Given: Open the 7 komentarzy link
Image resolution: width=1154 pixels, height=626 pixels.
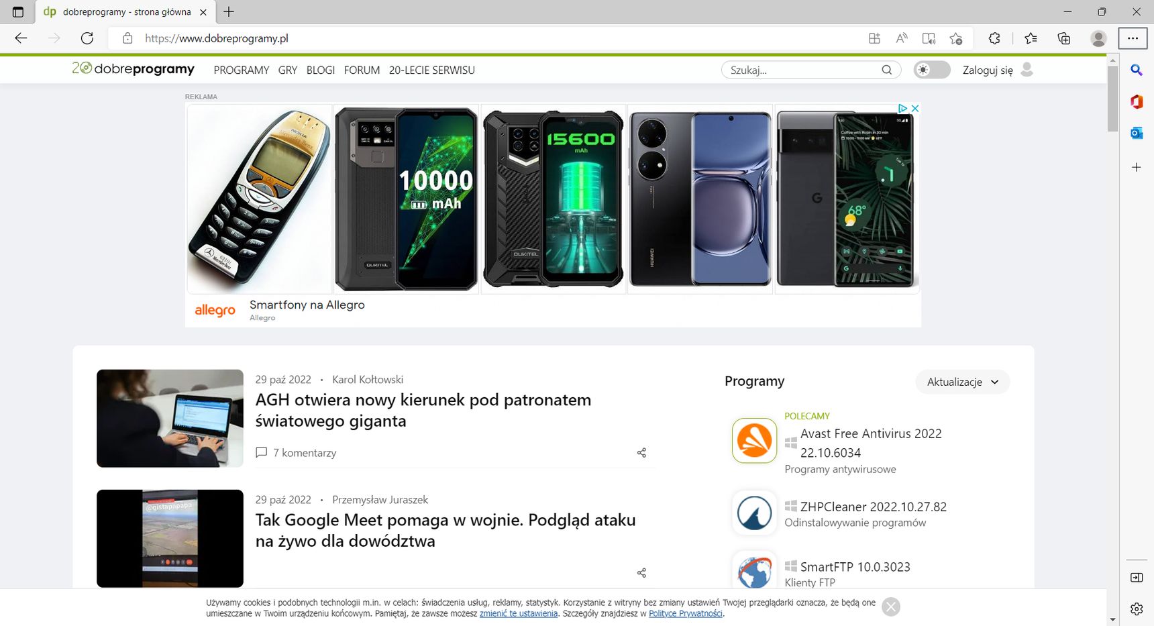Looking at the screenshot, I should 305,453.
